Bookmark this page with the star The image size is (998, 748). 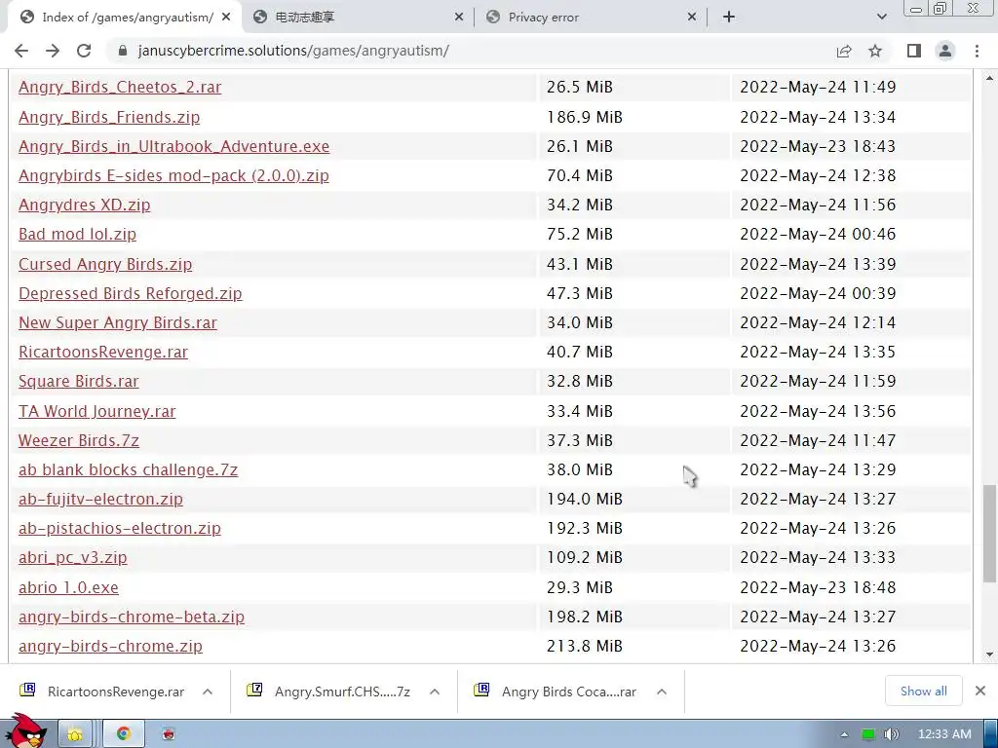point(875,51)
